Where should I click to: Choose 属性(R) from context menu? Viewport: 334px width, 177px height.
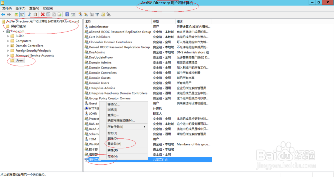pyautogui.click(x=113, y=150)
